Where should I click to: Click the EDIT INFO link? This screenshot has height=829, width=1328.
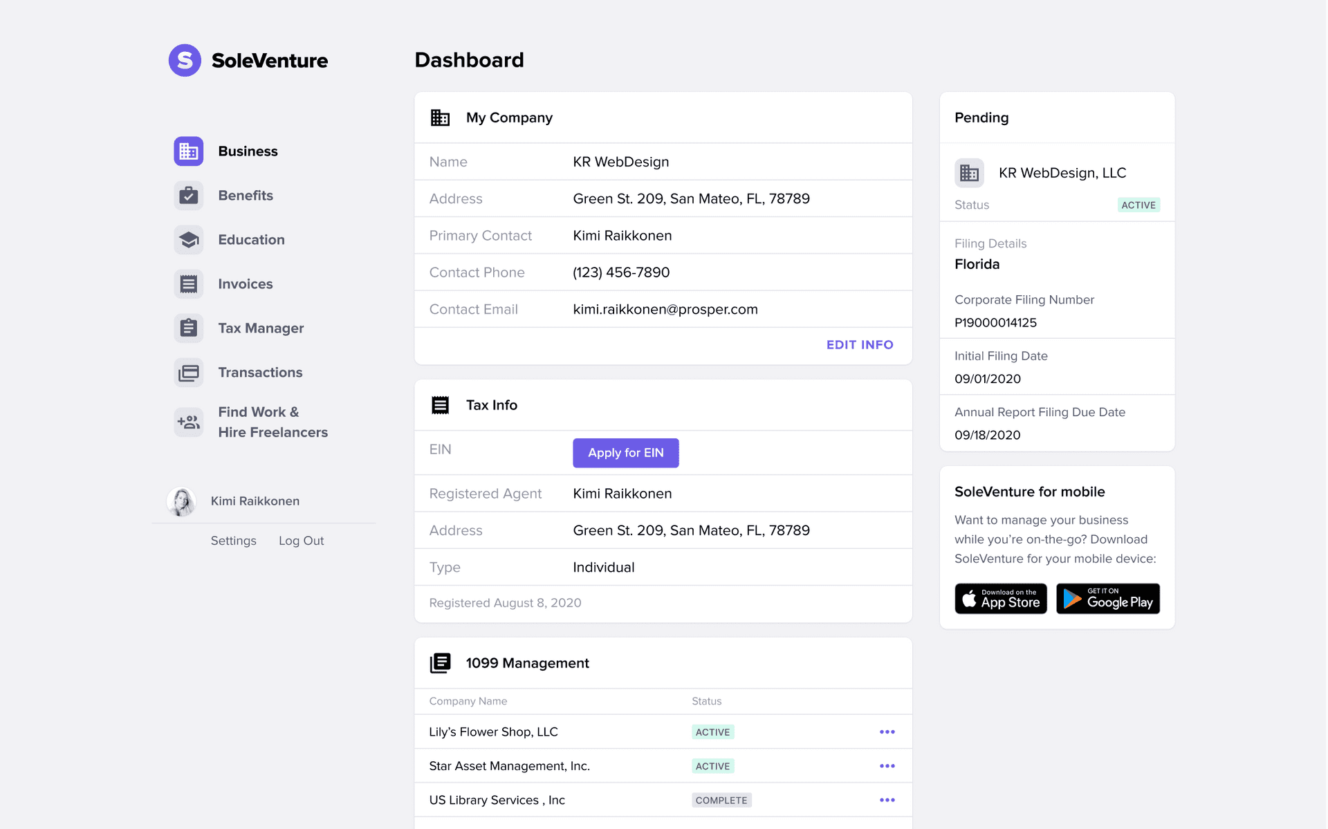coord(859,345)
